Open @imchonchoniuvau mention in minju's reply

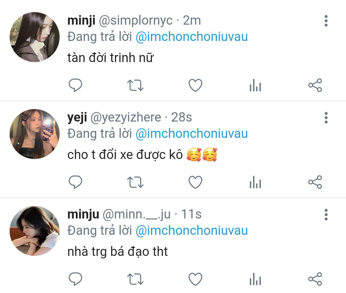click(x=192, y=231)
